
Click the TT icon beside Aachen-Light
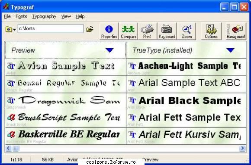click(132, 66)
